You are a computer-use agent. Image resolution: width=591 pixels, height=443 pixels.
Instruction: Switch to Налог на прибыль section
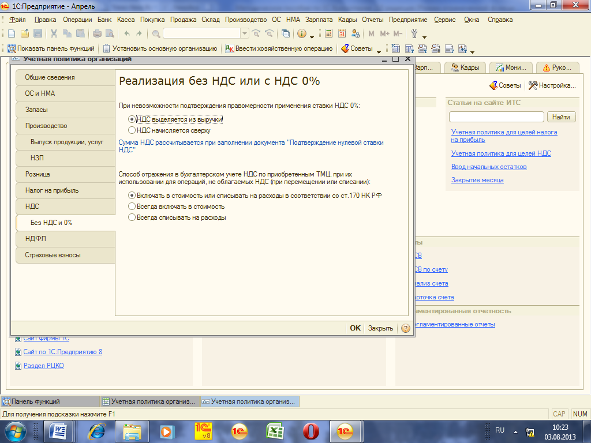[x=65, y=190]
